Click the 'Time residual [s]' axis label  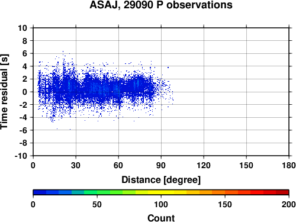(x=4, y=92)
